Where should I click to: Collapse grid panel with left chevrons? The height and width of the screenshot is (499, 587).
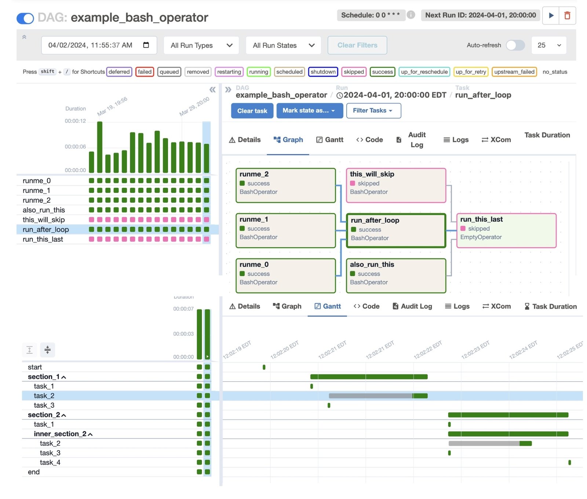[x=212, y=90]
